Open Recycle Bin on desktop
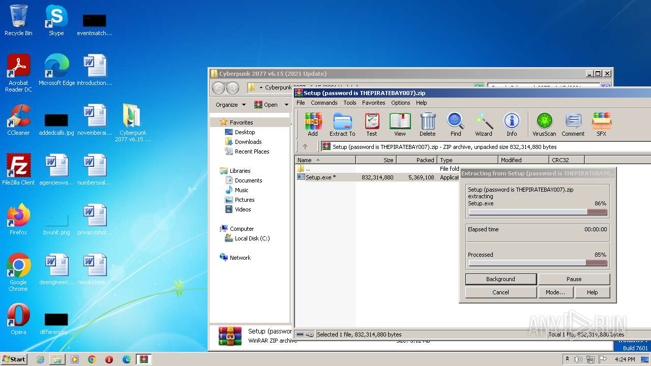This screenshot has width=651, height=366. pyautogui.click(x=18, y=20)
